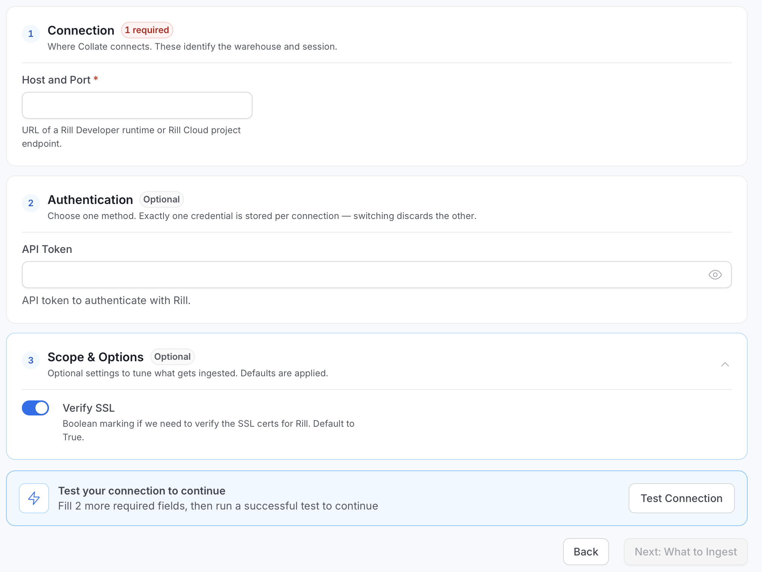Click the Host and Port input field
The height and width of the screenshot is (572, 762).
click(137, 105)
